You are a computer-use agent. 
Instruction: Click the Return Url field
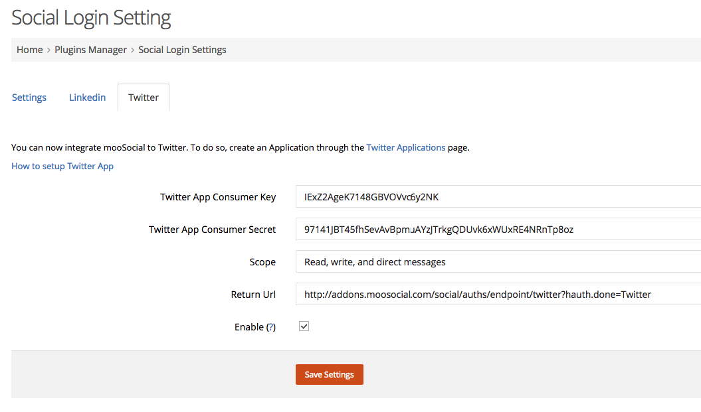[x=498, y=294]
